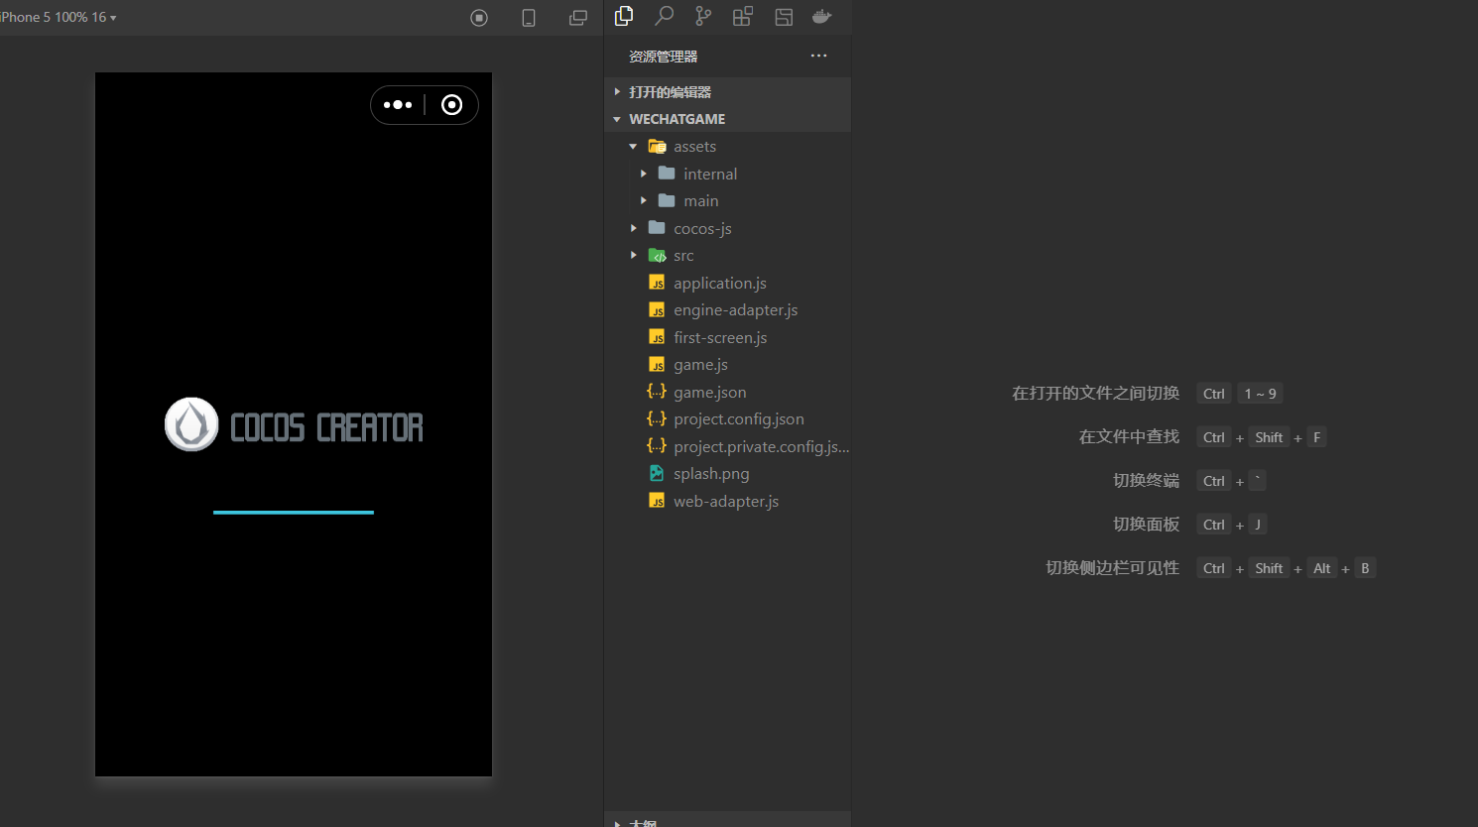Click the layout icon left of the Docker whale
The height and width of the screenshot is (827, 1478).
(x=784, y=16)
